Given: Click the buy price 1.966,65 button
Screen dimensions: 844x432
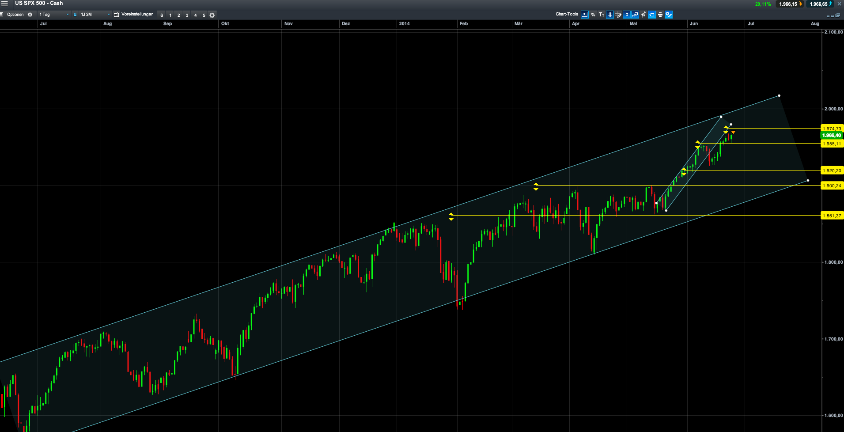Looking at the screenshot, I should [x=819, y=3].
